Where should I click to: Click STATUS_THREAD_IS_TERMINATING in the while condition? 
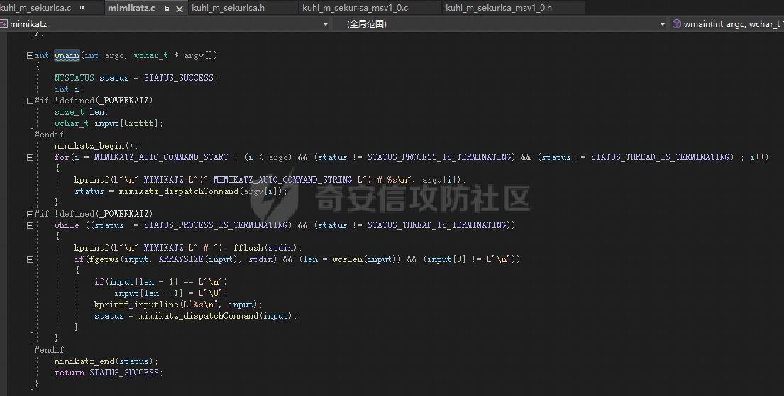pos(438,225)
